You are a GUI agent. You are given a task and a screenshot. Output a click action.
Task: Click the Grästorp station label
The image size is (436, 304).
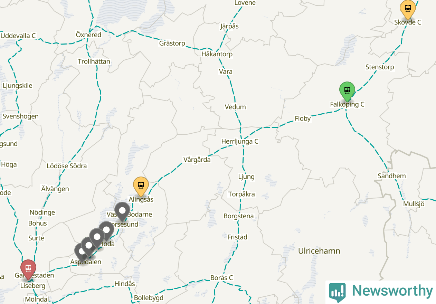click(x=172, y=44)
